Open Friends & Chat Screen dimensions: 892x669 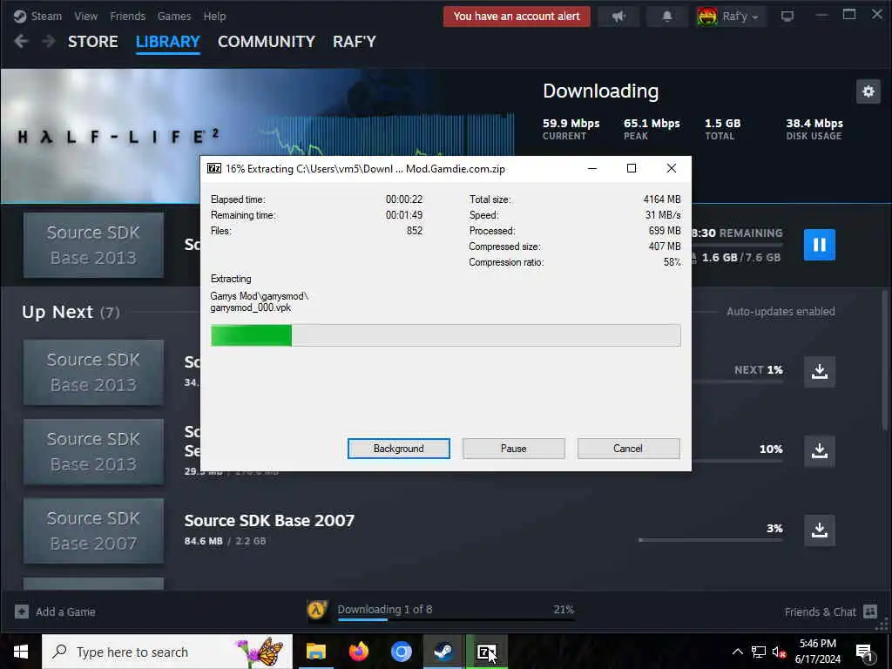(820, 612)
